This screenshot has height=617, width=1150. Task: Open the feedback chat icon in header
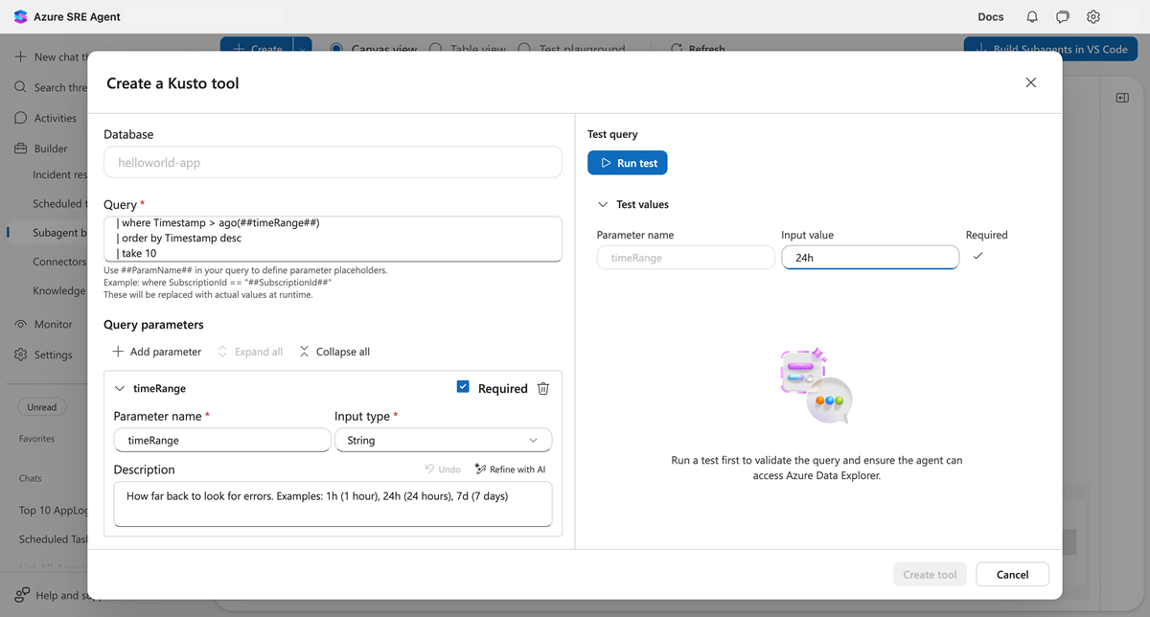[x=1063, y=17]
